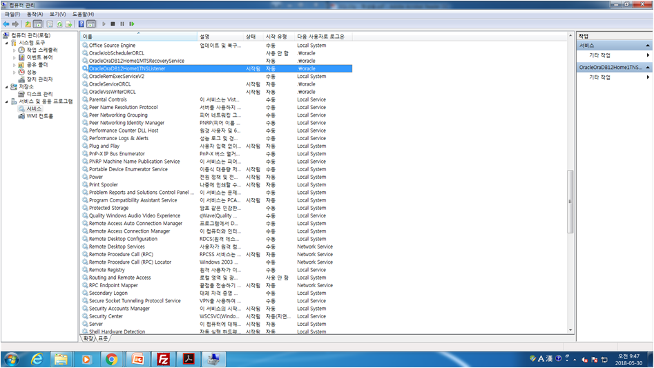Click the services list scrollbar thumb
This screenshot has height=368, width=654.
570,202
